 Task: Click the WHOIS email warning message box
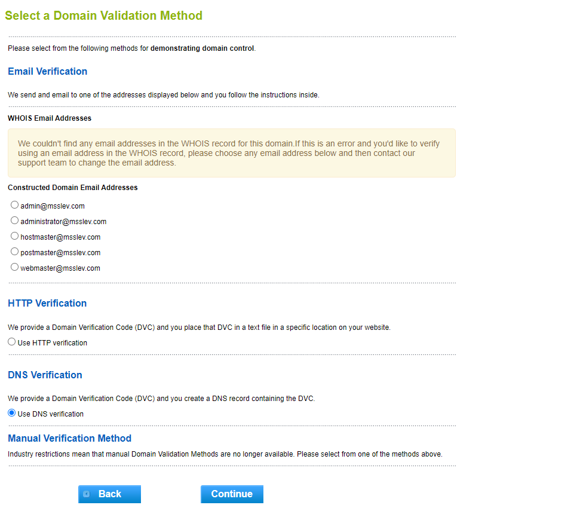click(232, 153)
